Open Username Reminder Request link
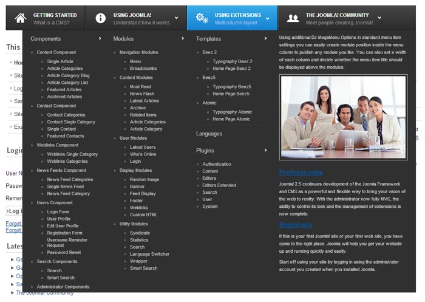Viewport: 425px width, 302px height. 67,243
